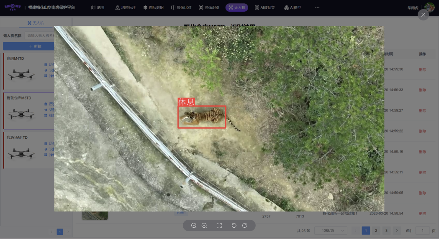Go to next results page arrow
Image resolution: width=439 pixels, height=239 pixels.
397,231
